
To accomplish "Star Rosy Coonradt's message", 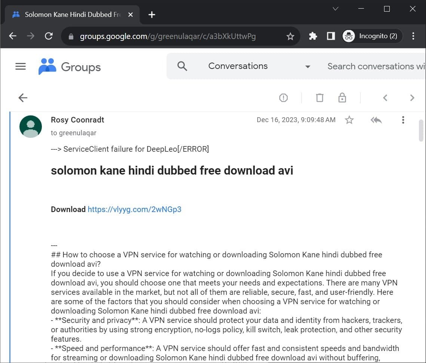I will [349, 120].
